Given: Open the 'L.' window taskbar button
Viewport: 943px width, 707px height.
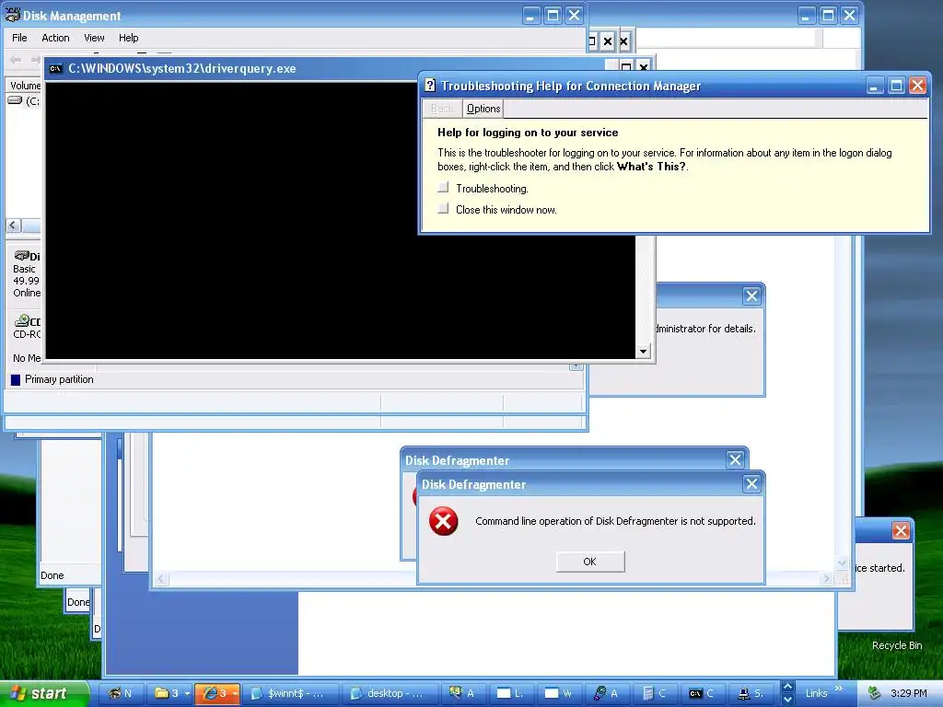Looking at the screenshot, I should click(510, 693).
